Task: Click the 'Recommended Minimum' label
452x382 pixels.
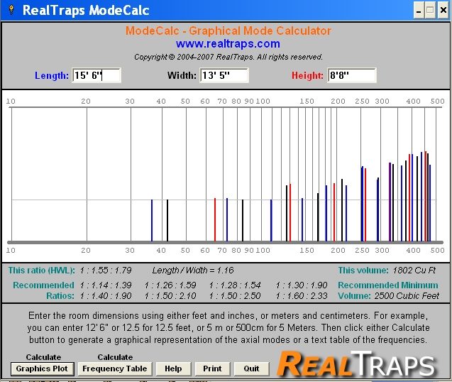Action: pyautogui.click(x=388, y=285)
